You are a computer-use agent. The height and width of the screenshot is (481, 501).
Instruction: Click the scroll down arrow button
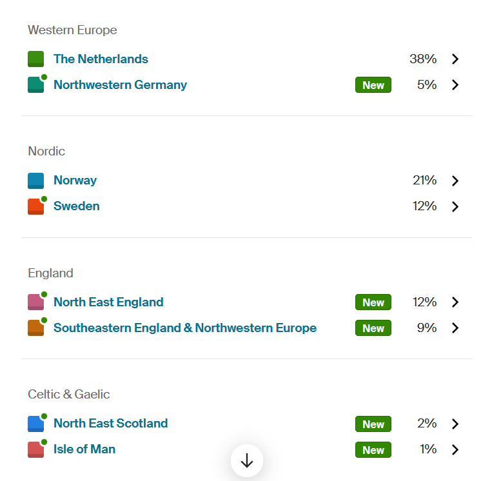pyautogui.click(x=247, y=461)
